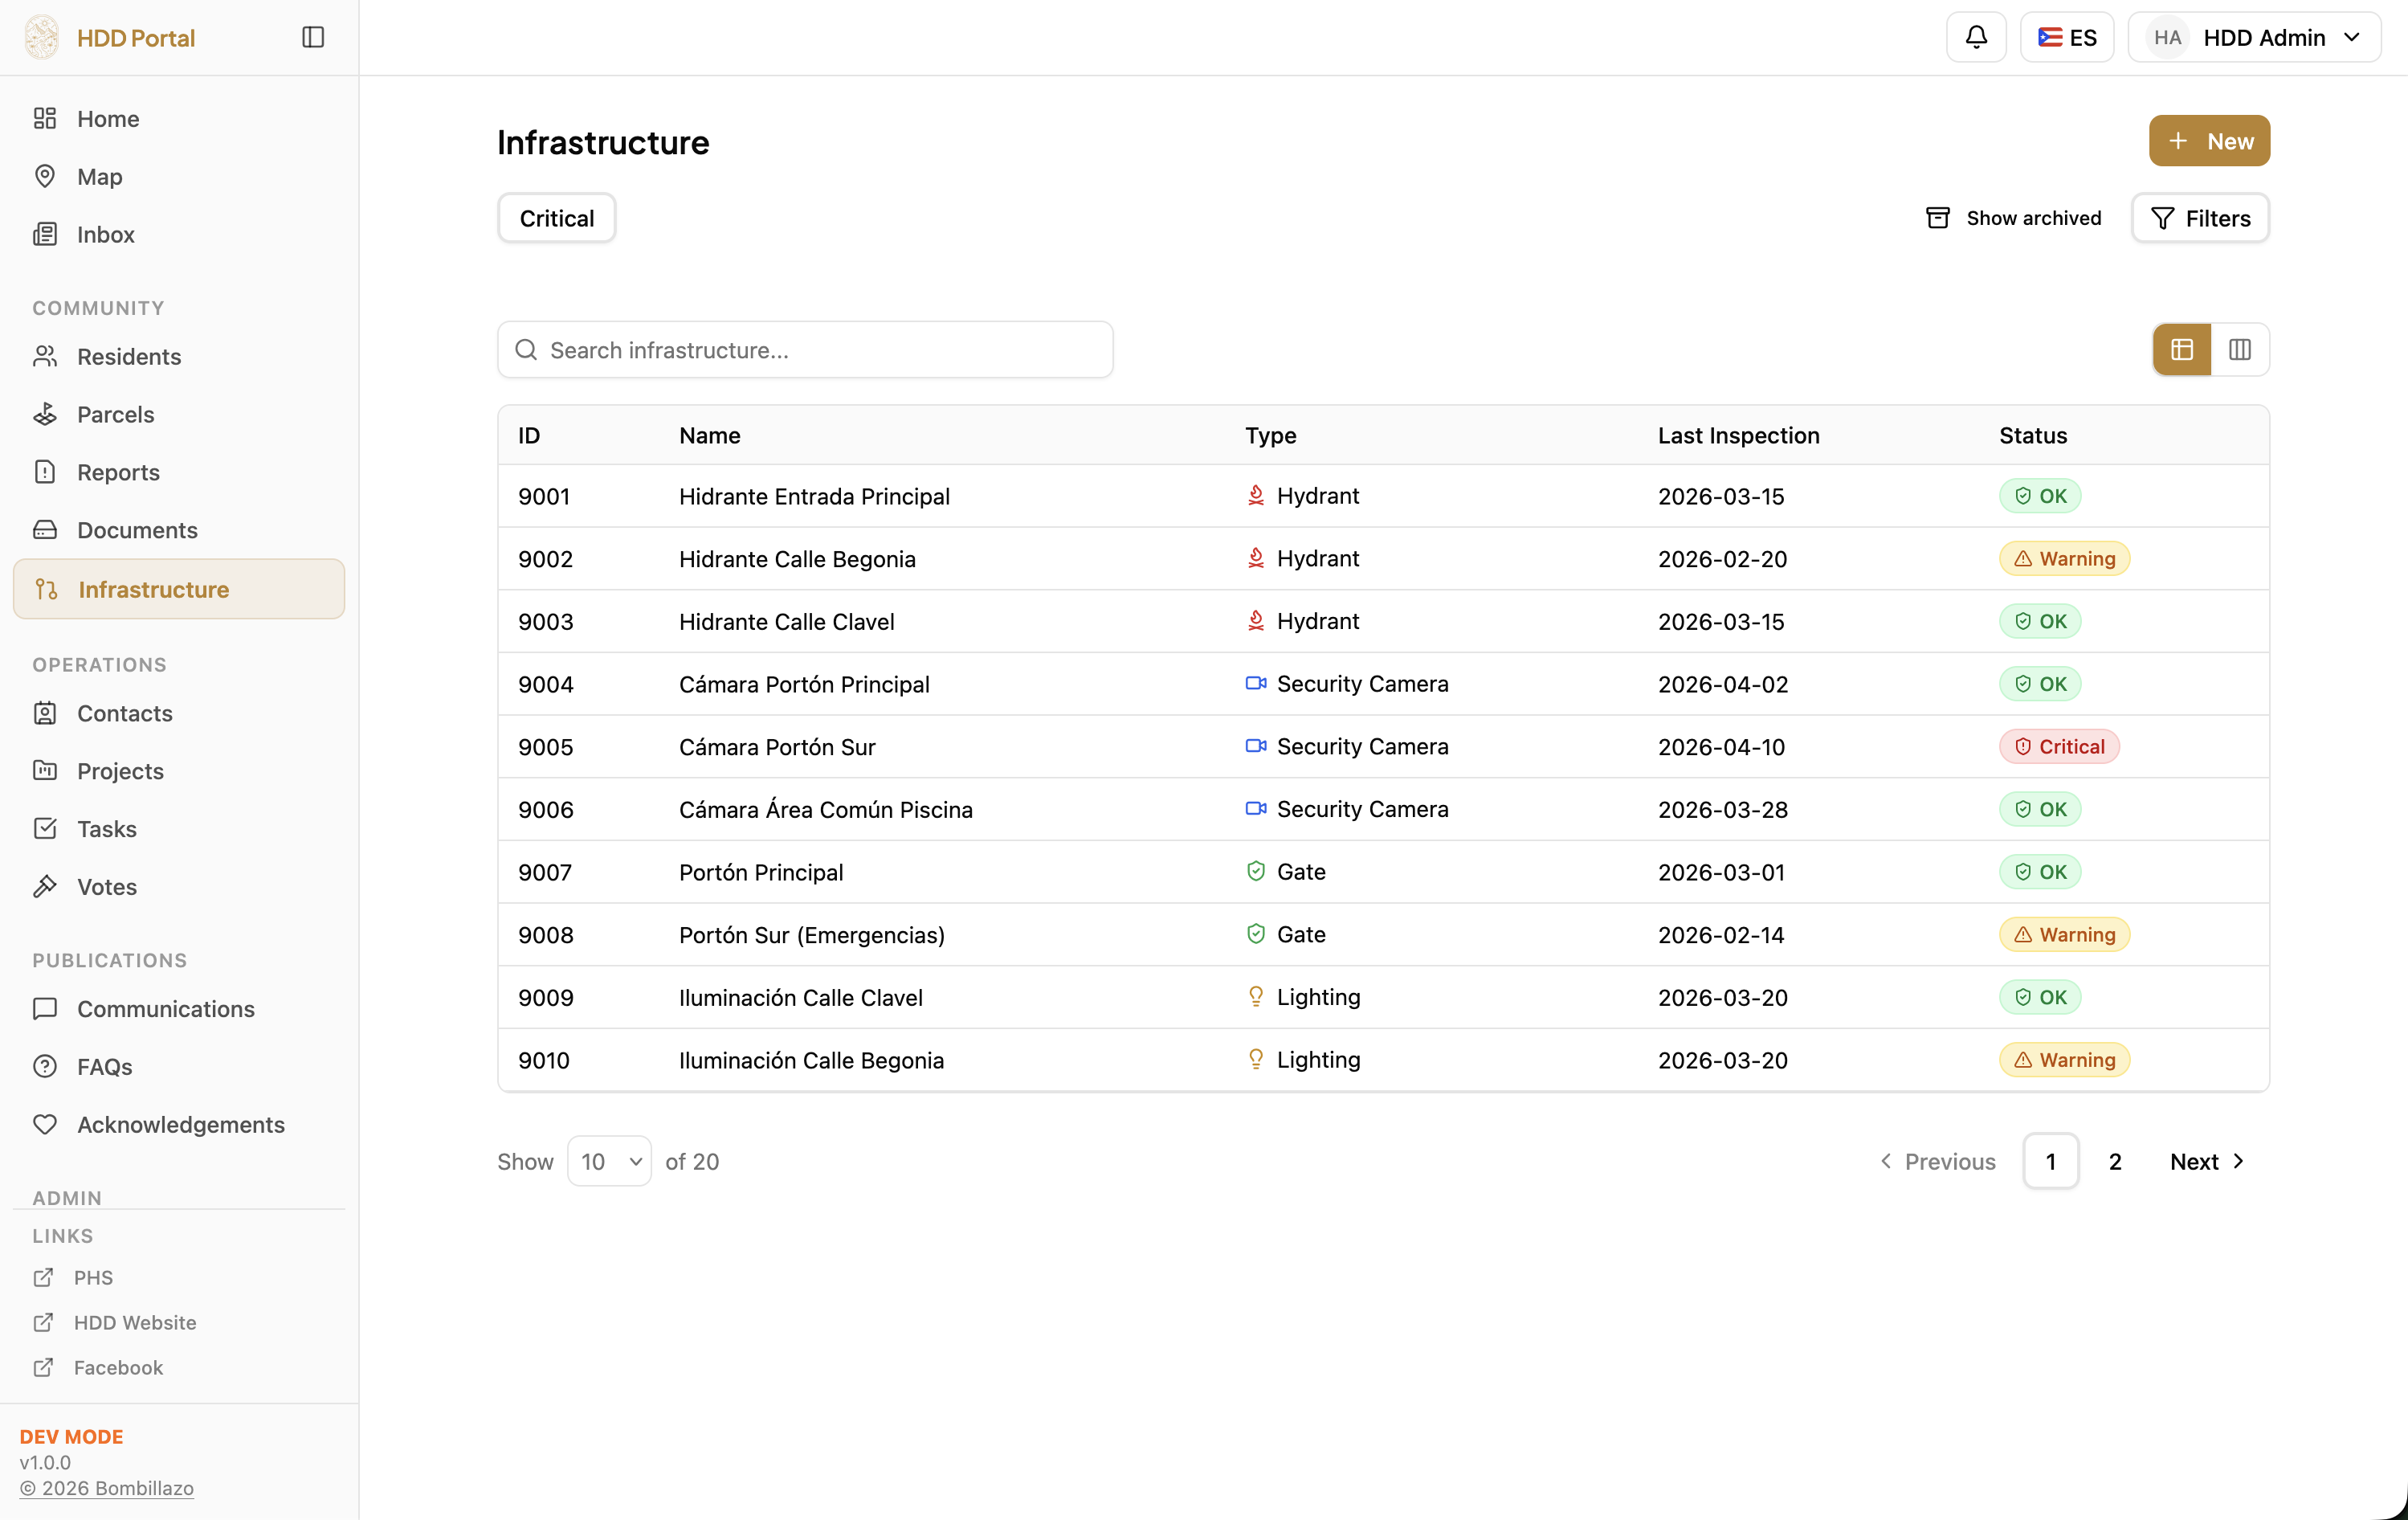Click Warning badge on Hidrante Calle Begonia

click(2065, 559)
